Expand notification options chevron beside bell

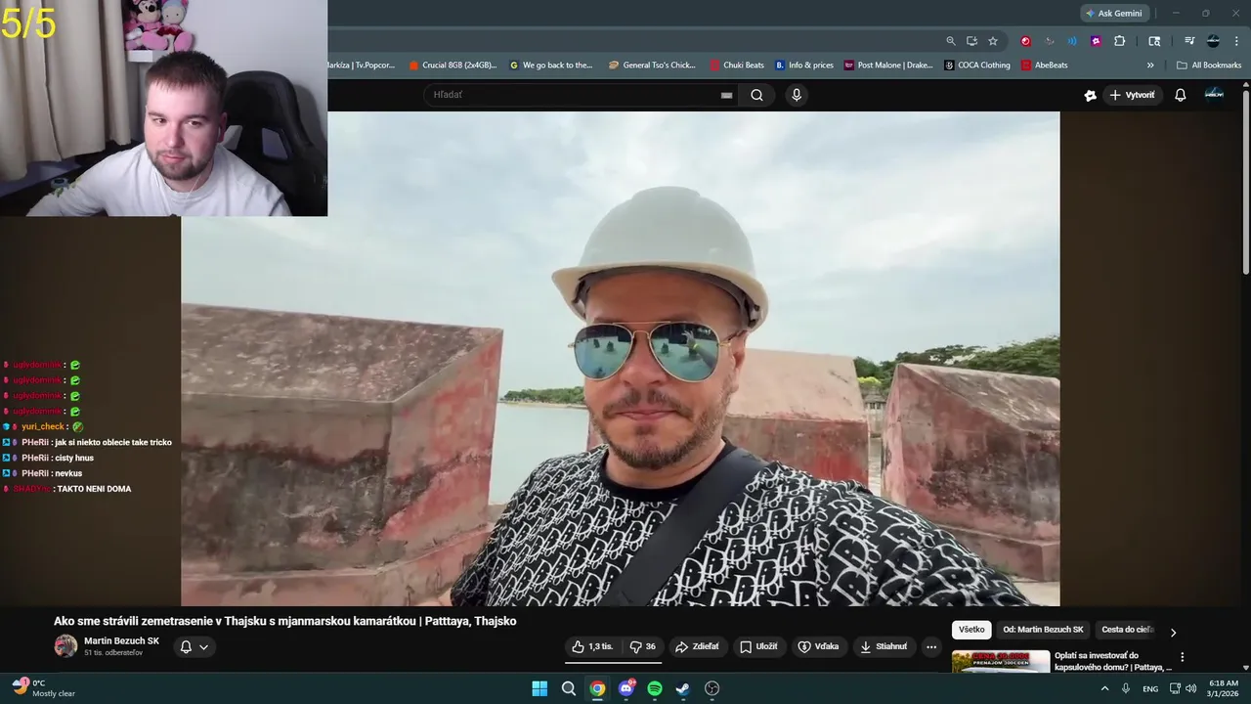coord(203,646)
